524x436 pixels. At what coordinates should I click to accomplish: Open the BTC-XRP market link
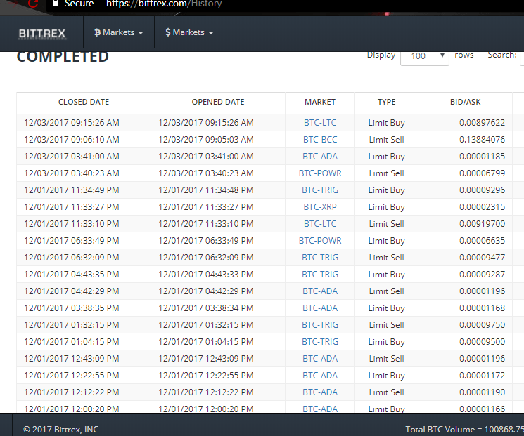pyautogui.click(x=320, y=207)
